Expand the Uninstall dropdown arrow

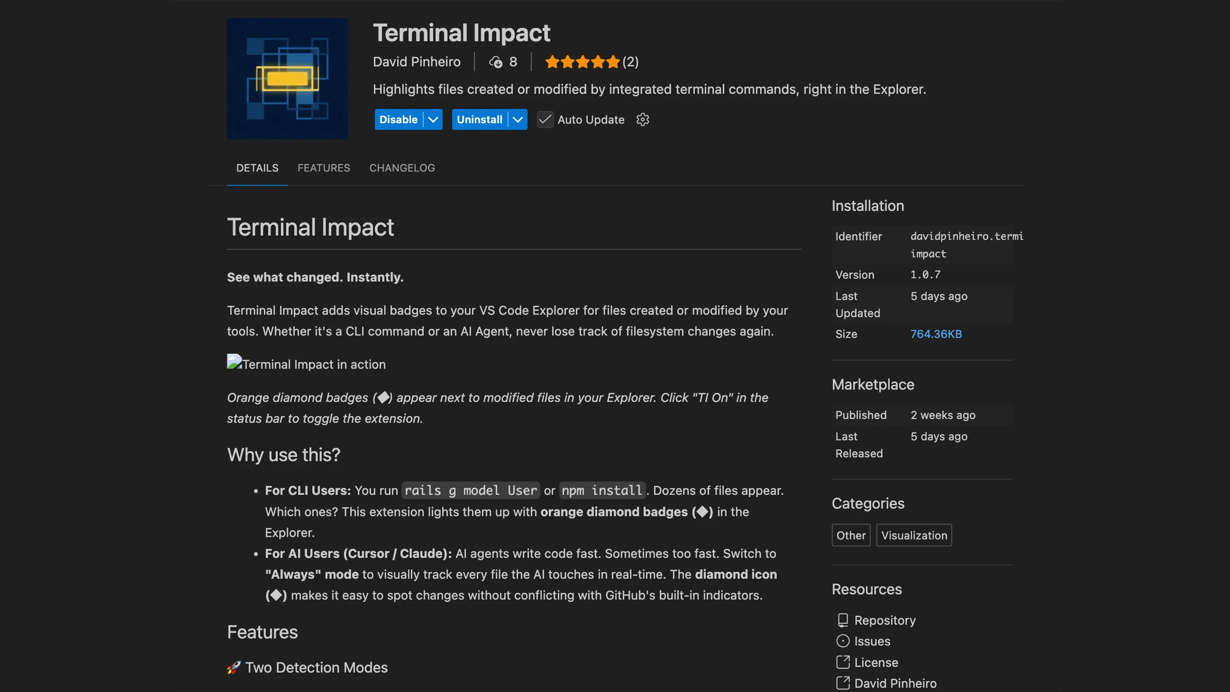(x=518, y=119)
